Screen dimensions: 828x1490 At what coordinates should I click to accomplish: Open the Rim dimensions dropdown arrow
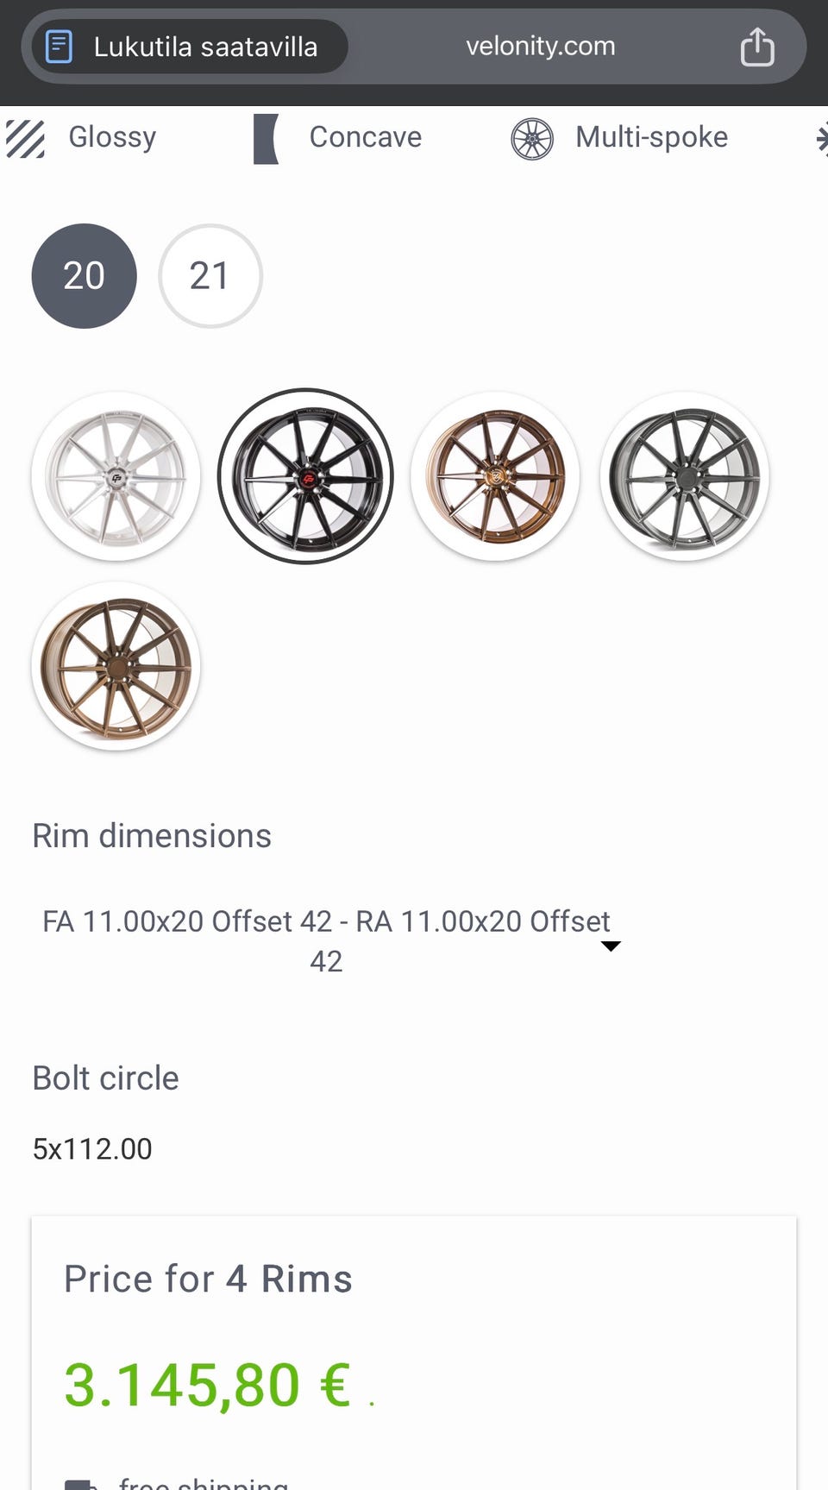(611, 946)
